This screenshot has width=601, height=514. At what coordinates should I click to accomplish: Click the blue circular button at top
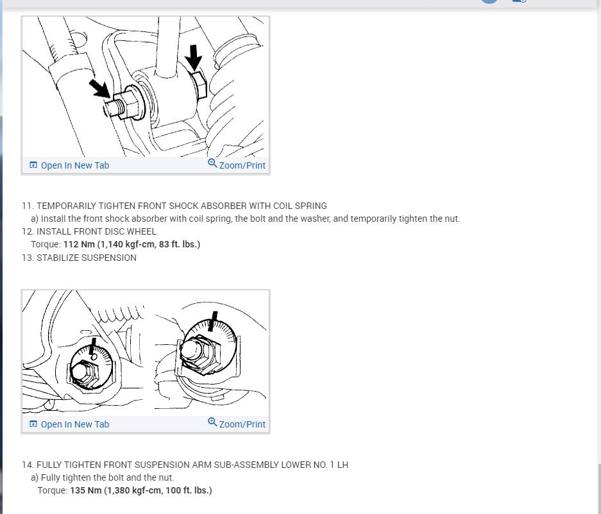[489, 1]
